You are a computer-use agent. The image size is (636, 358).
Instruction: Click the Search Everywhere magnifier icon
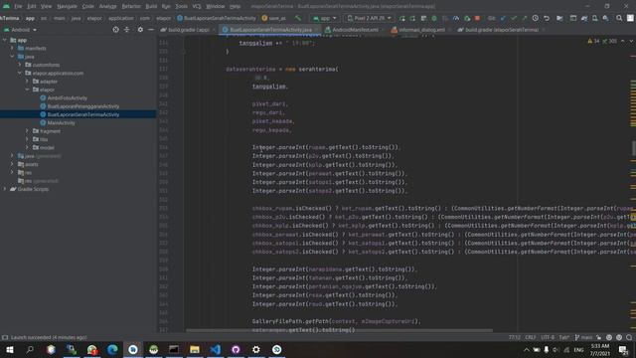(x=619, y=18)
